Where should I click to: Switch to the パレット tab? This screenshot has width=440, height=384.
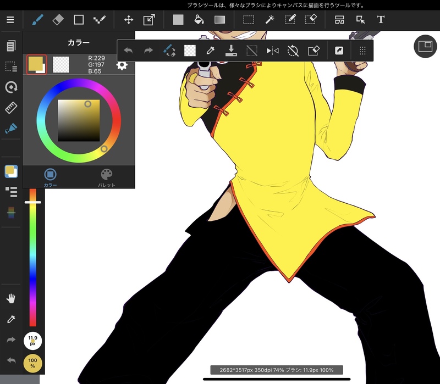107,178
